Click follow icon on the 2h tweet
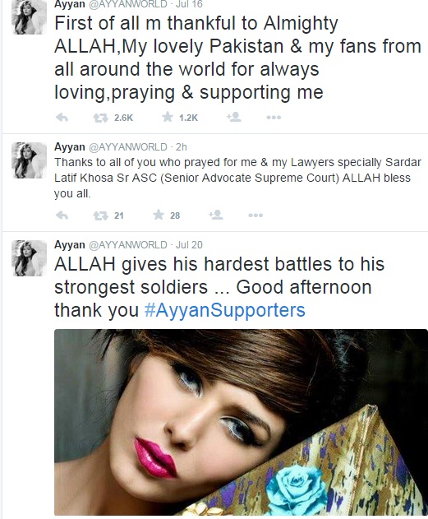Screen dimensions: 428x519 [x=216, y=215]
